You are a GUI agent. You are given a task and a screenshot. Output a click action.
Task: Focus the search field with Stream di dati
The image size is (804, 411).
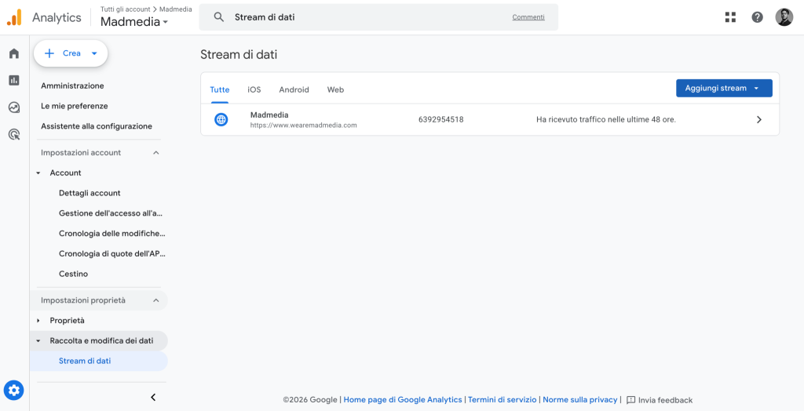(x=378, y=17)
